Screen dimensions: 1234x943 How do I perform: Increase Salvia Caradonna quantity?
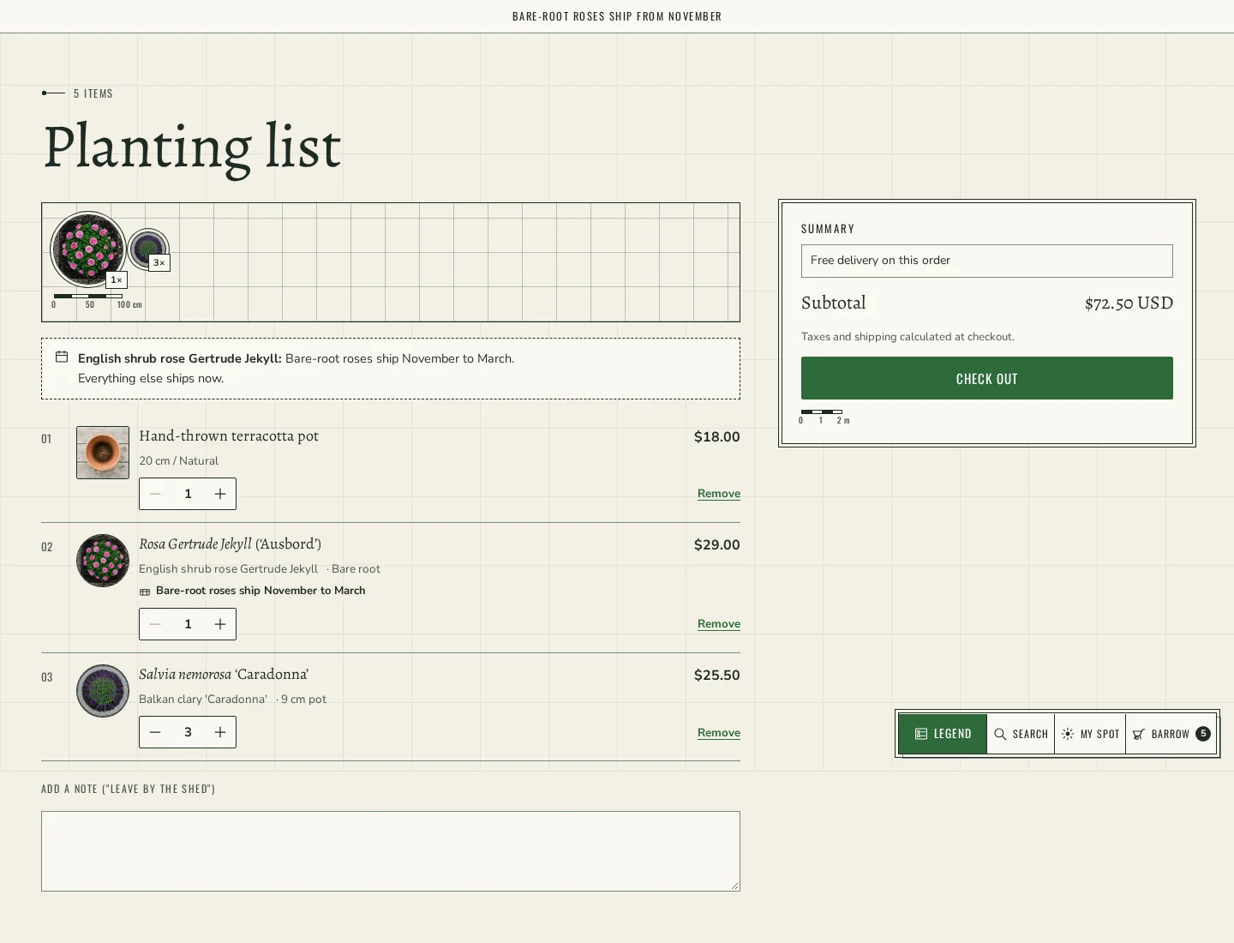[x=220, y=732]
